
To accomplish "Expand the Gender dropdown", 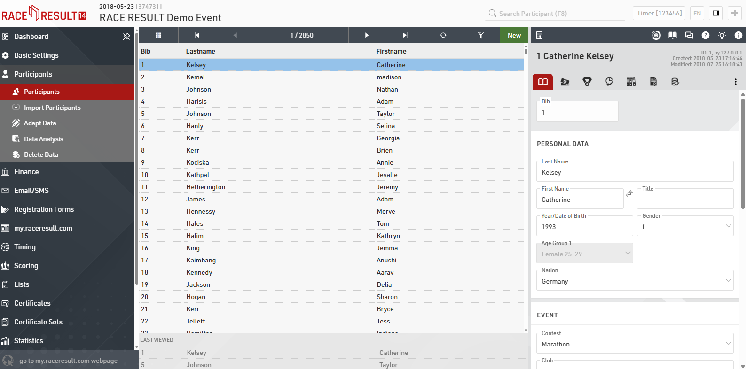I will [x=728, y=226].
